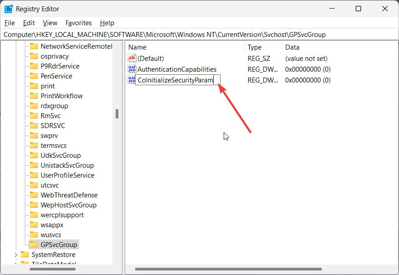
Task: Click the REG_SZ type cell
Action: [259, 59]
